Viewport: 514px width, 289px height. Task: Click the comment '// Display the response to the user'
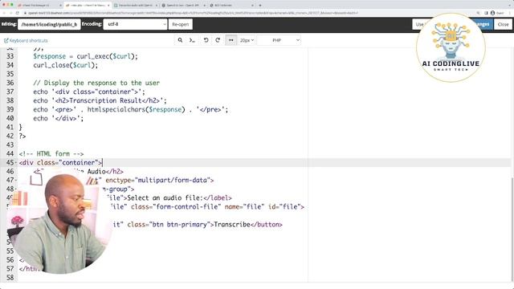96,83
